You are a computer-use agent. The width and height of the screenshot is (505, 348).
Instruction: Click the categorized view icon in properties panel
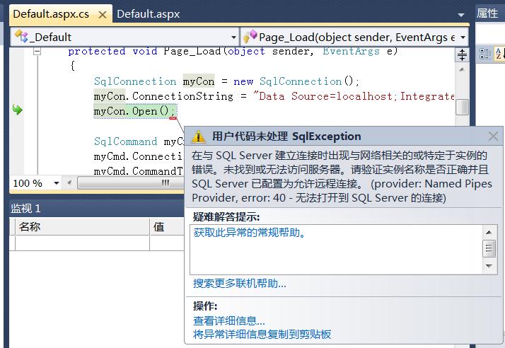[x=485, y=54]
